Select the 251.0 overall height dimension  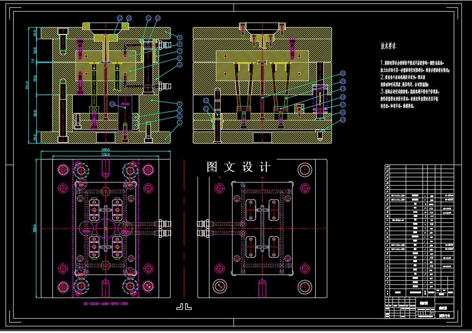pyautogui.click(x=27, y=85)
